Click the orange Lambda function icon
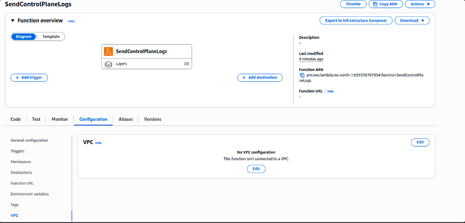Screen dimensions: 465x223 [109, 51]
